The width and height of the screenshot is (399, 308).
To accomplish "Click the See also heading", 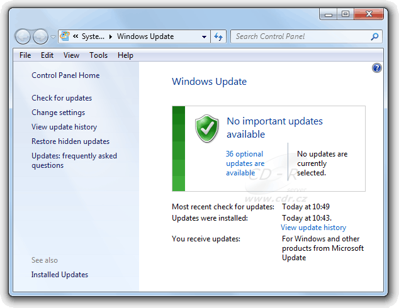I will click(x=45, y=260).
